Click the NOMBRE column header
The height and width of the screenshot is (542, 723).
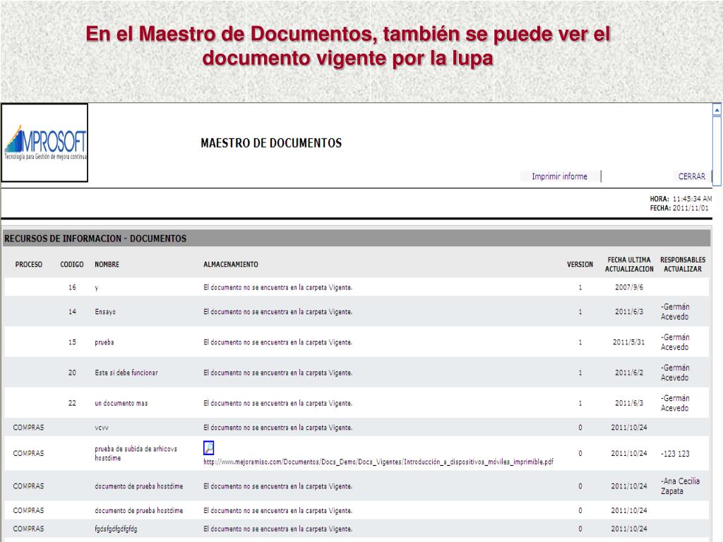click(107, 265)
